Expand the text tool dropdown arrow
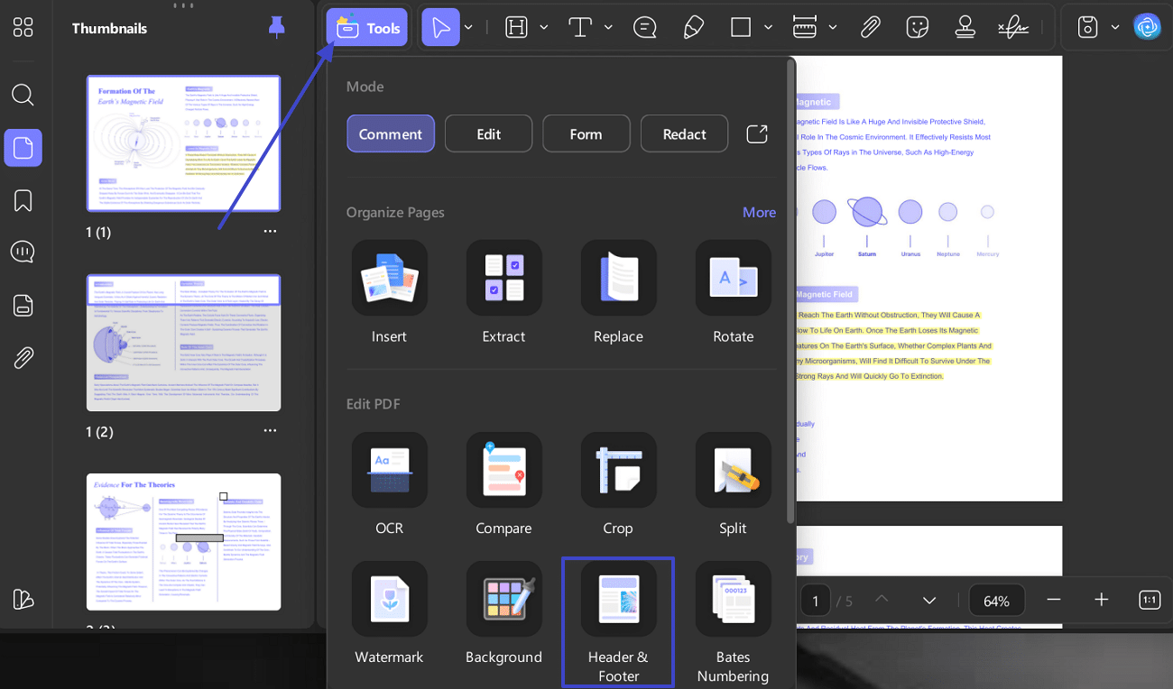 pyautogui.click(x=608, y=27)
